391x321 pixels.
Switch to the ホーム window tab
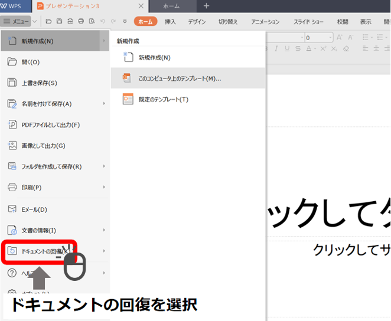coord(171,6)
